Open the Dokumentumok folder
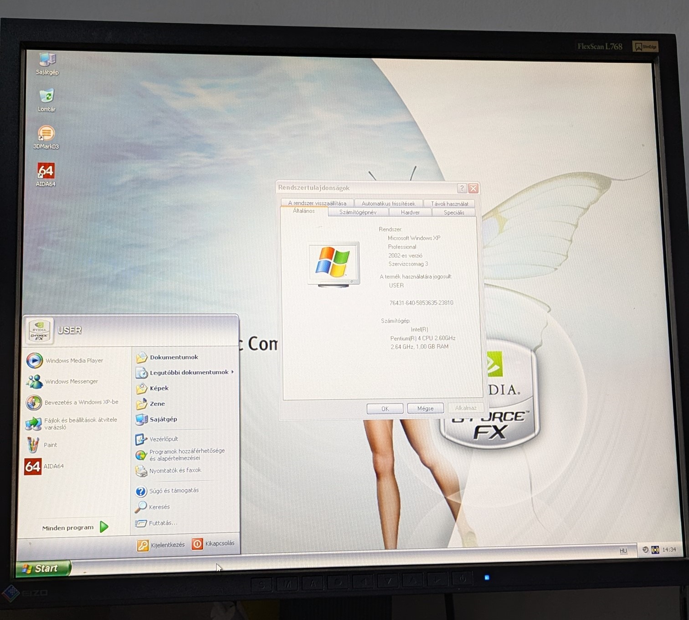 [x=167, y=357]
